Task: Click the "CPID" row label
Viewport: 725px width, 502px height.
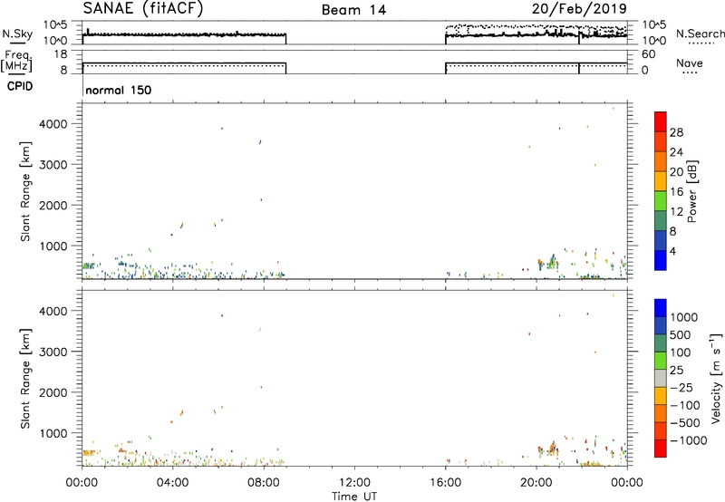Action: click(20, 86)
